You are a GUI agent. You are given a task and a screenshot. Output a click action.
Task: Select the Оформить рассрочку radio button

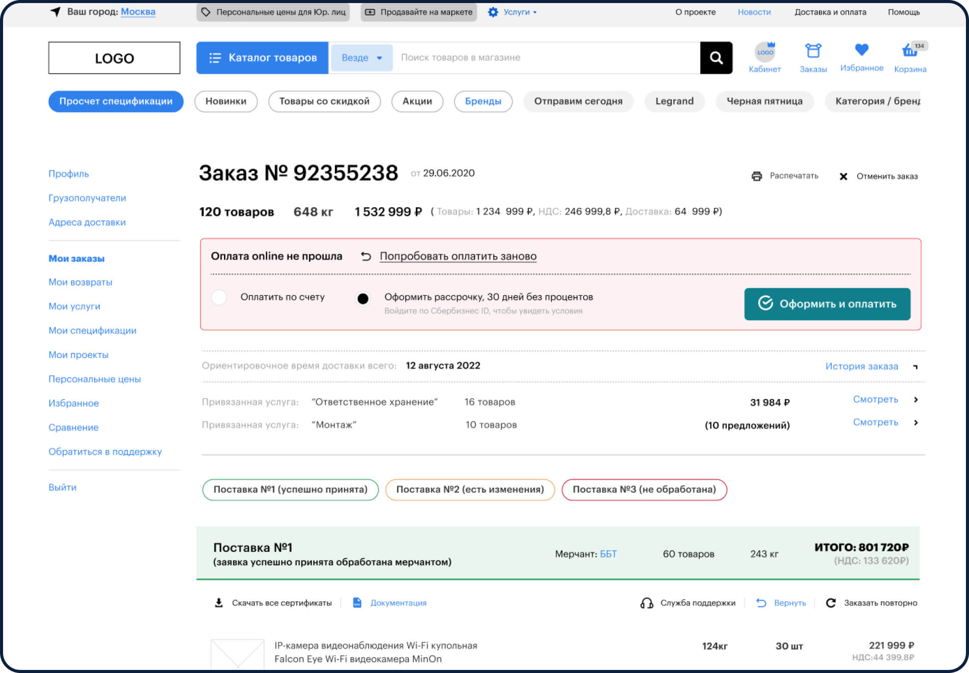coord(363,299)
